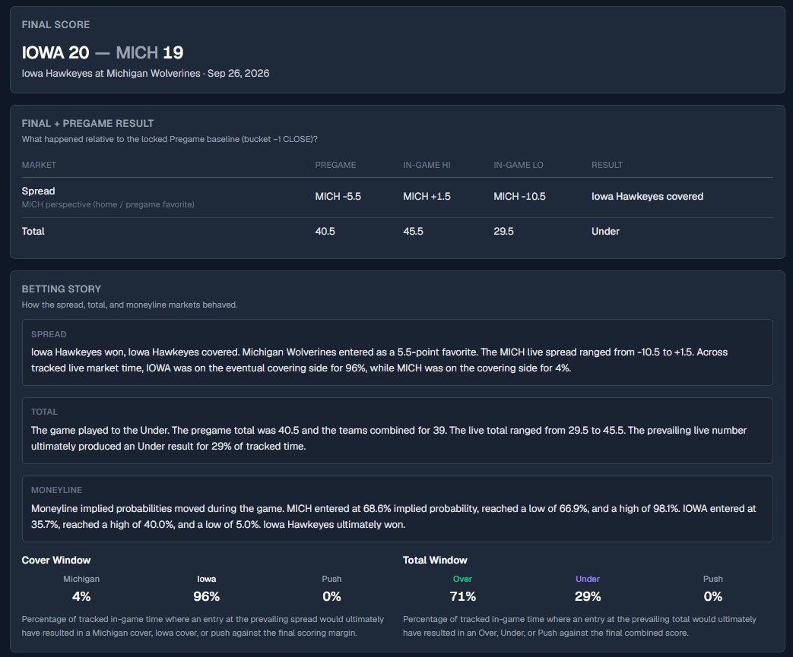
Task: Click the MICH -5.5 pregame spread value
Action: tap(338, 197)
